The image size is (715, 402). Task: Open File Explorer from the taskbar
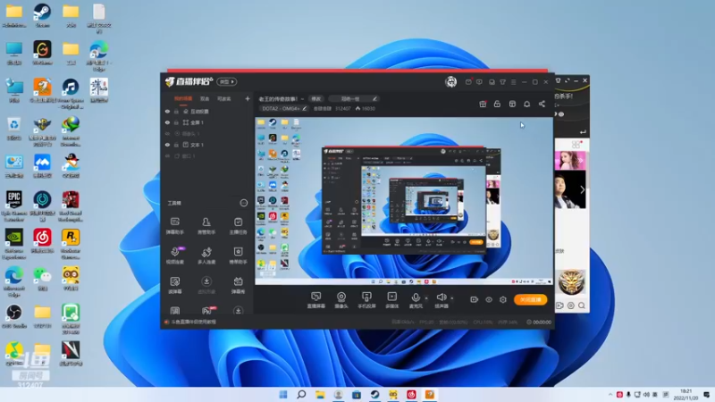pos(320,394)
